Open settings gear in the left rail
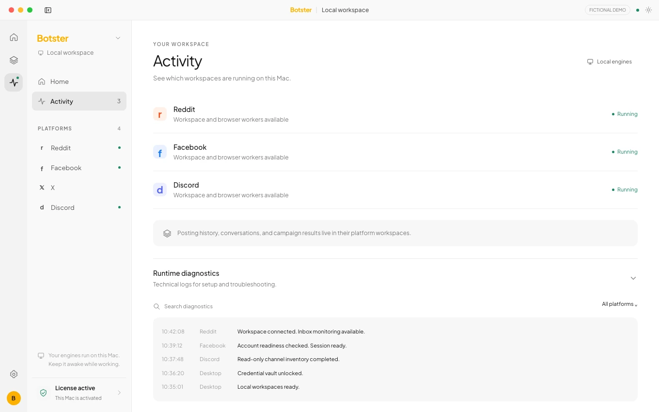659x412 pixels. pyautogui.click(x=14, y=374)
